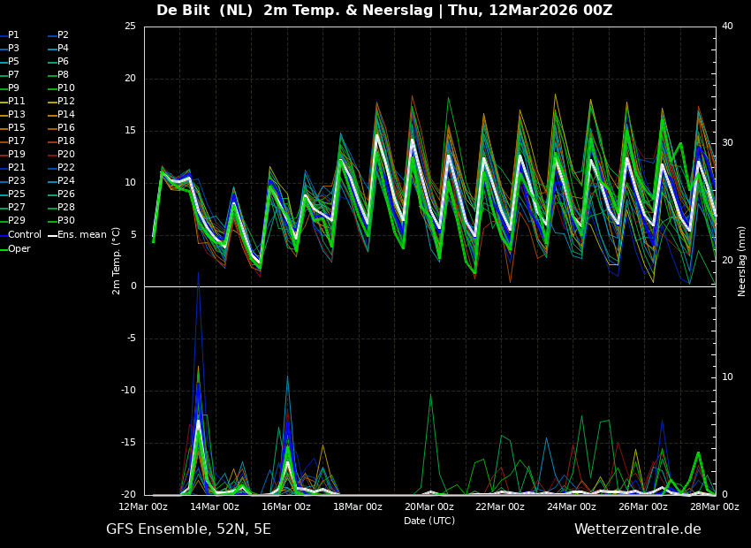Click the Date (UTC) axis label

[x=429, y=521]
